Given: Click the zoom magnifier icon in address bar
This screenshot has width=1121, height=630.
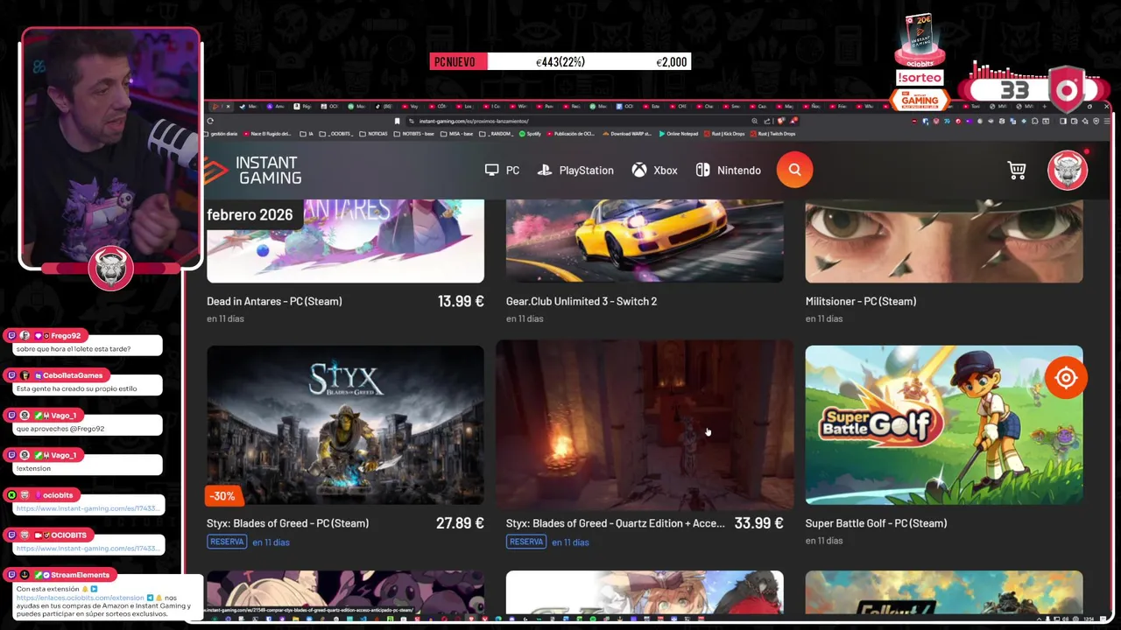Looking at the screenshot, I should pyautogui.click(x=755, y=121).
